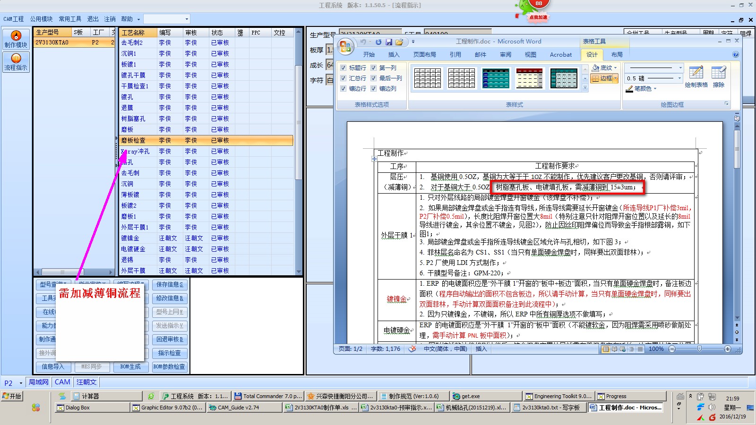
Task: Open the 底纹 dropdown arrow
Action: (616, 68)
